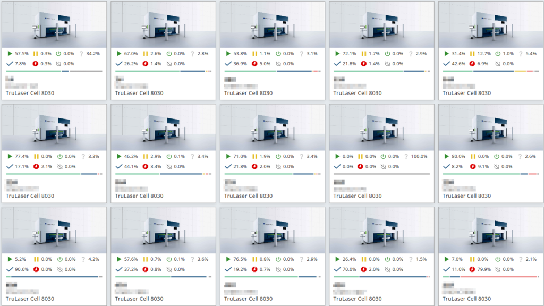
Task: Click TruLaser Cell 8030 label of 26.4% card
Action: pyautogui.click(x=358, y=299)
